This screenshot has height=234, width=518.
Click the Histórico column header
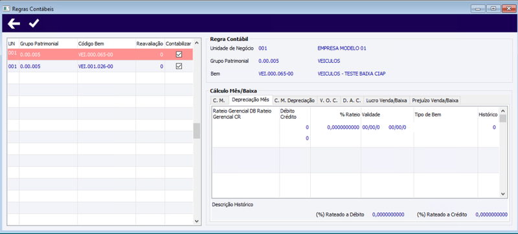tap(488, 114)
